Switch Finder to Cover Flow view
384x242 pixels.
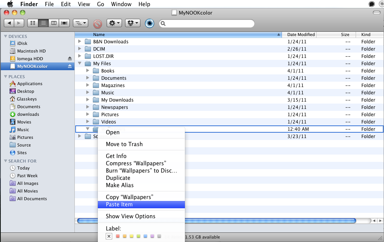click(64, 23)
